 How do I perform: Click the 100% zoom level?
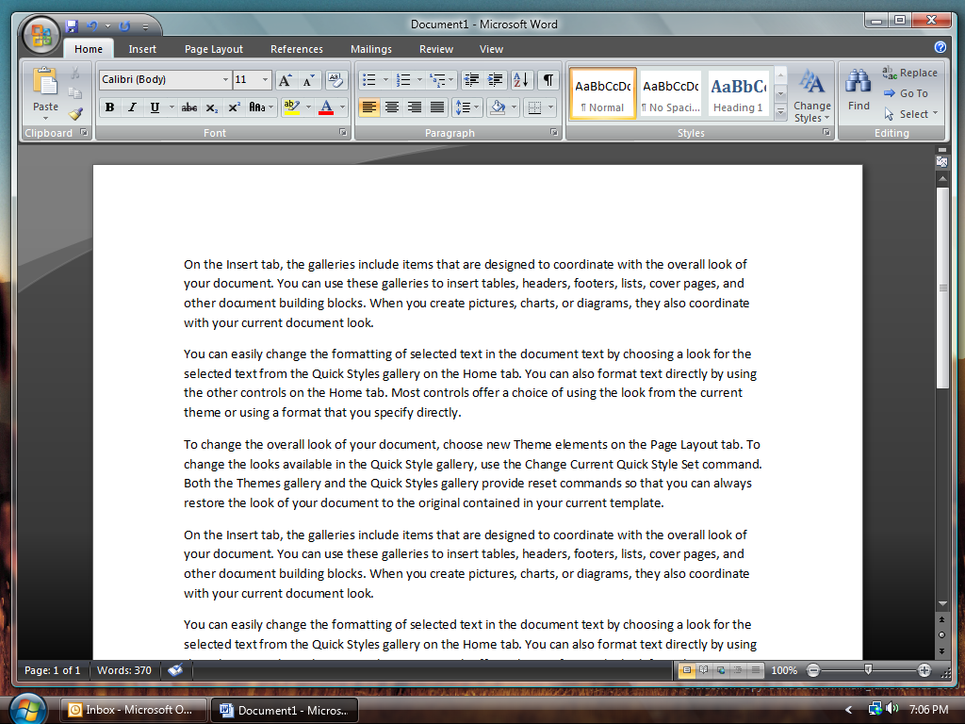(783, 670)
